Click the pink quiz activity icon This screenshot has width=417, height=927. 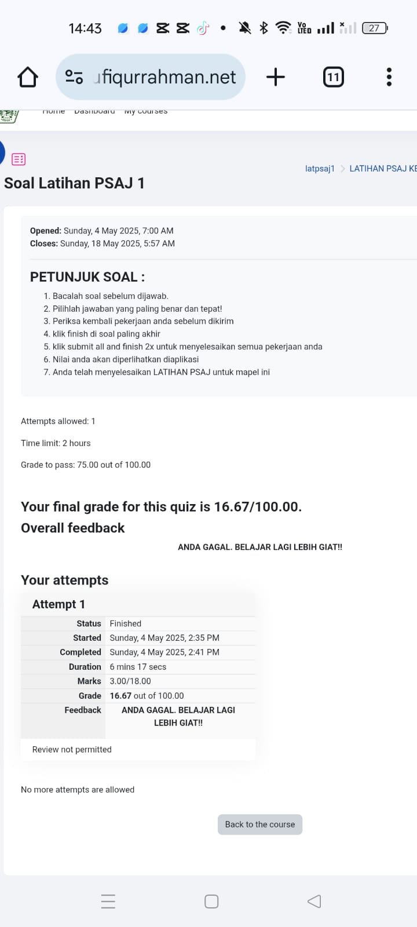click(19, 159)
